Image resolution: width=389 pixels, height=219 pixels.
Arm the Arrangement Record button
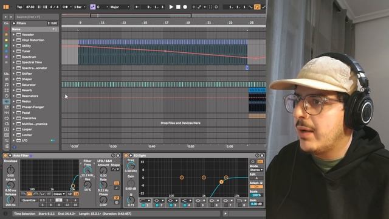point(185,7)
